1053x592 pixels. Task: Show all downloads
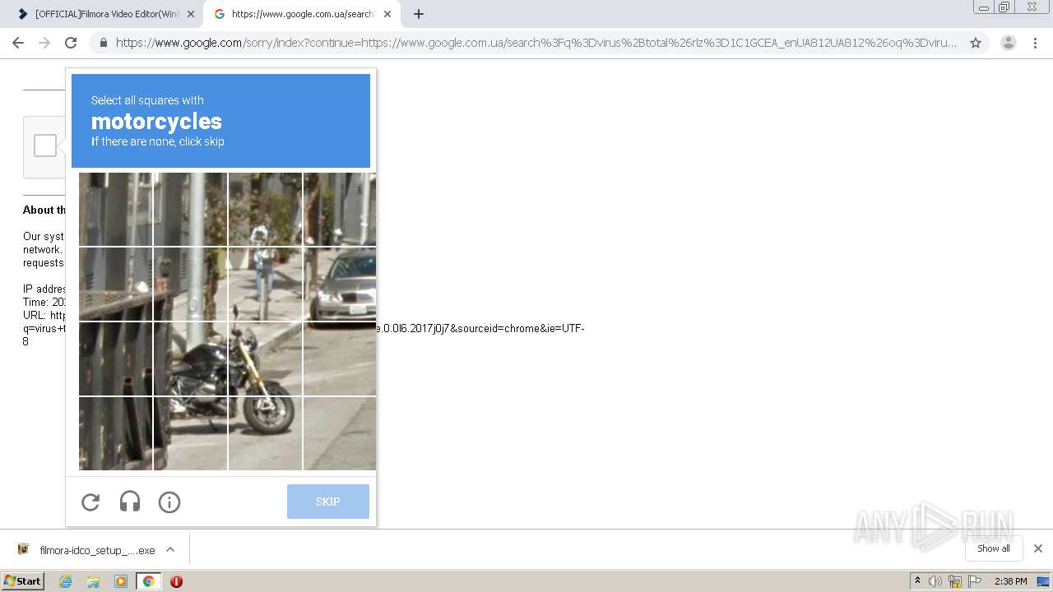point(994,548)
